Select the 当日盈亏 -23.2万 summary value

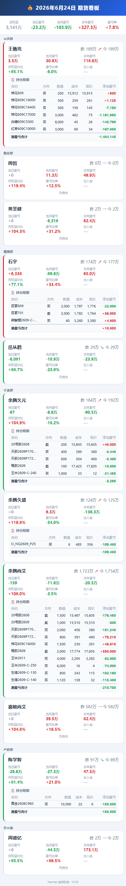coord(38,27)
